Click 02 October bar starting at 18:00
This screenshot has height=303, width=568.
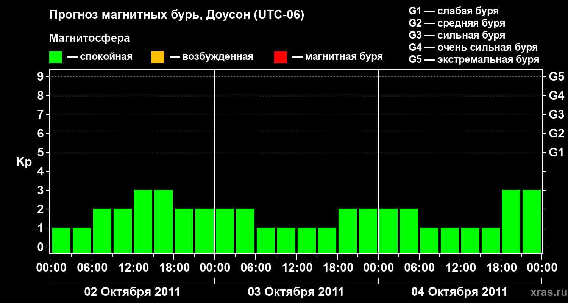click(x=184, y=231)
